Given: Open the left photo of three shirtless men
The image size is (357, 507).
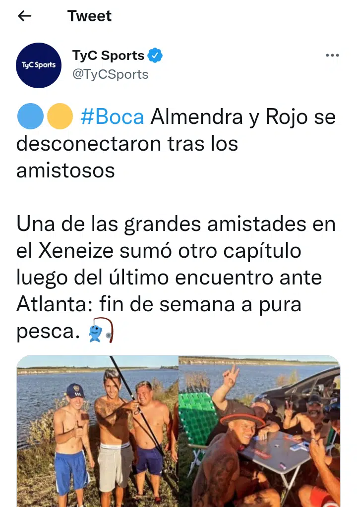Looking at the screenshot, I should (x=97, y=431).
